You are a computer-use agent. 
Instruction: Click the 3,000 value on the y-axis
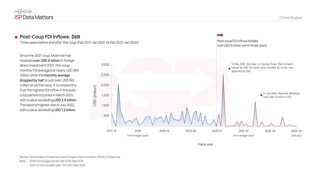(105, 65)
